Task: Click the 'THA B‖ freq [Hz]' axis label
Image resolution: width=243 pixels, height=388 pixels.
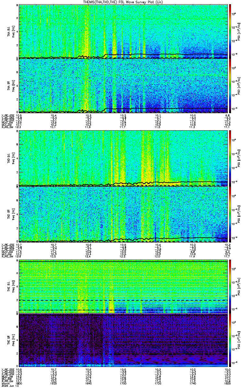Action: [x=11, y=85]
